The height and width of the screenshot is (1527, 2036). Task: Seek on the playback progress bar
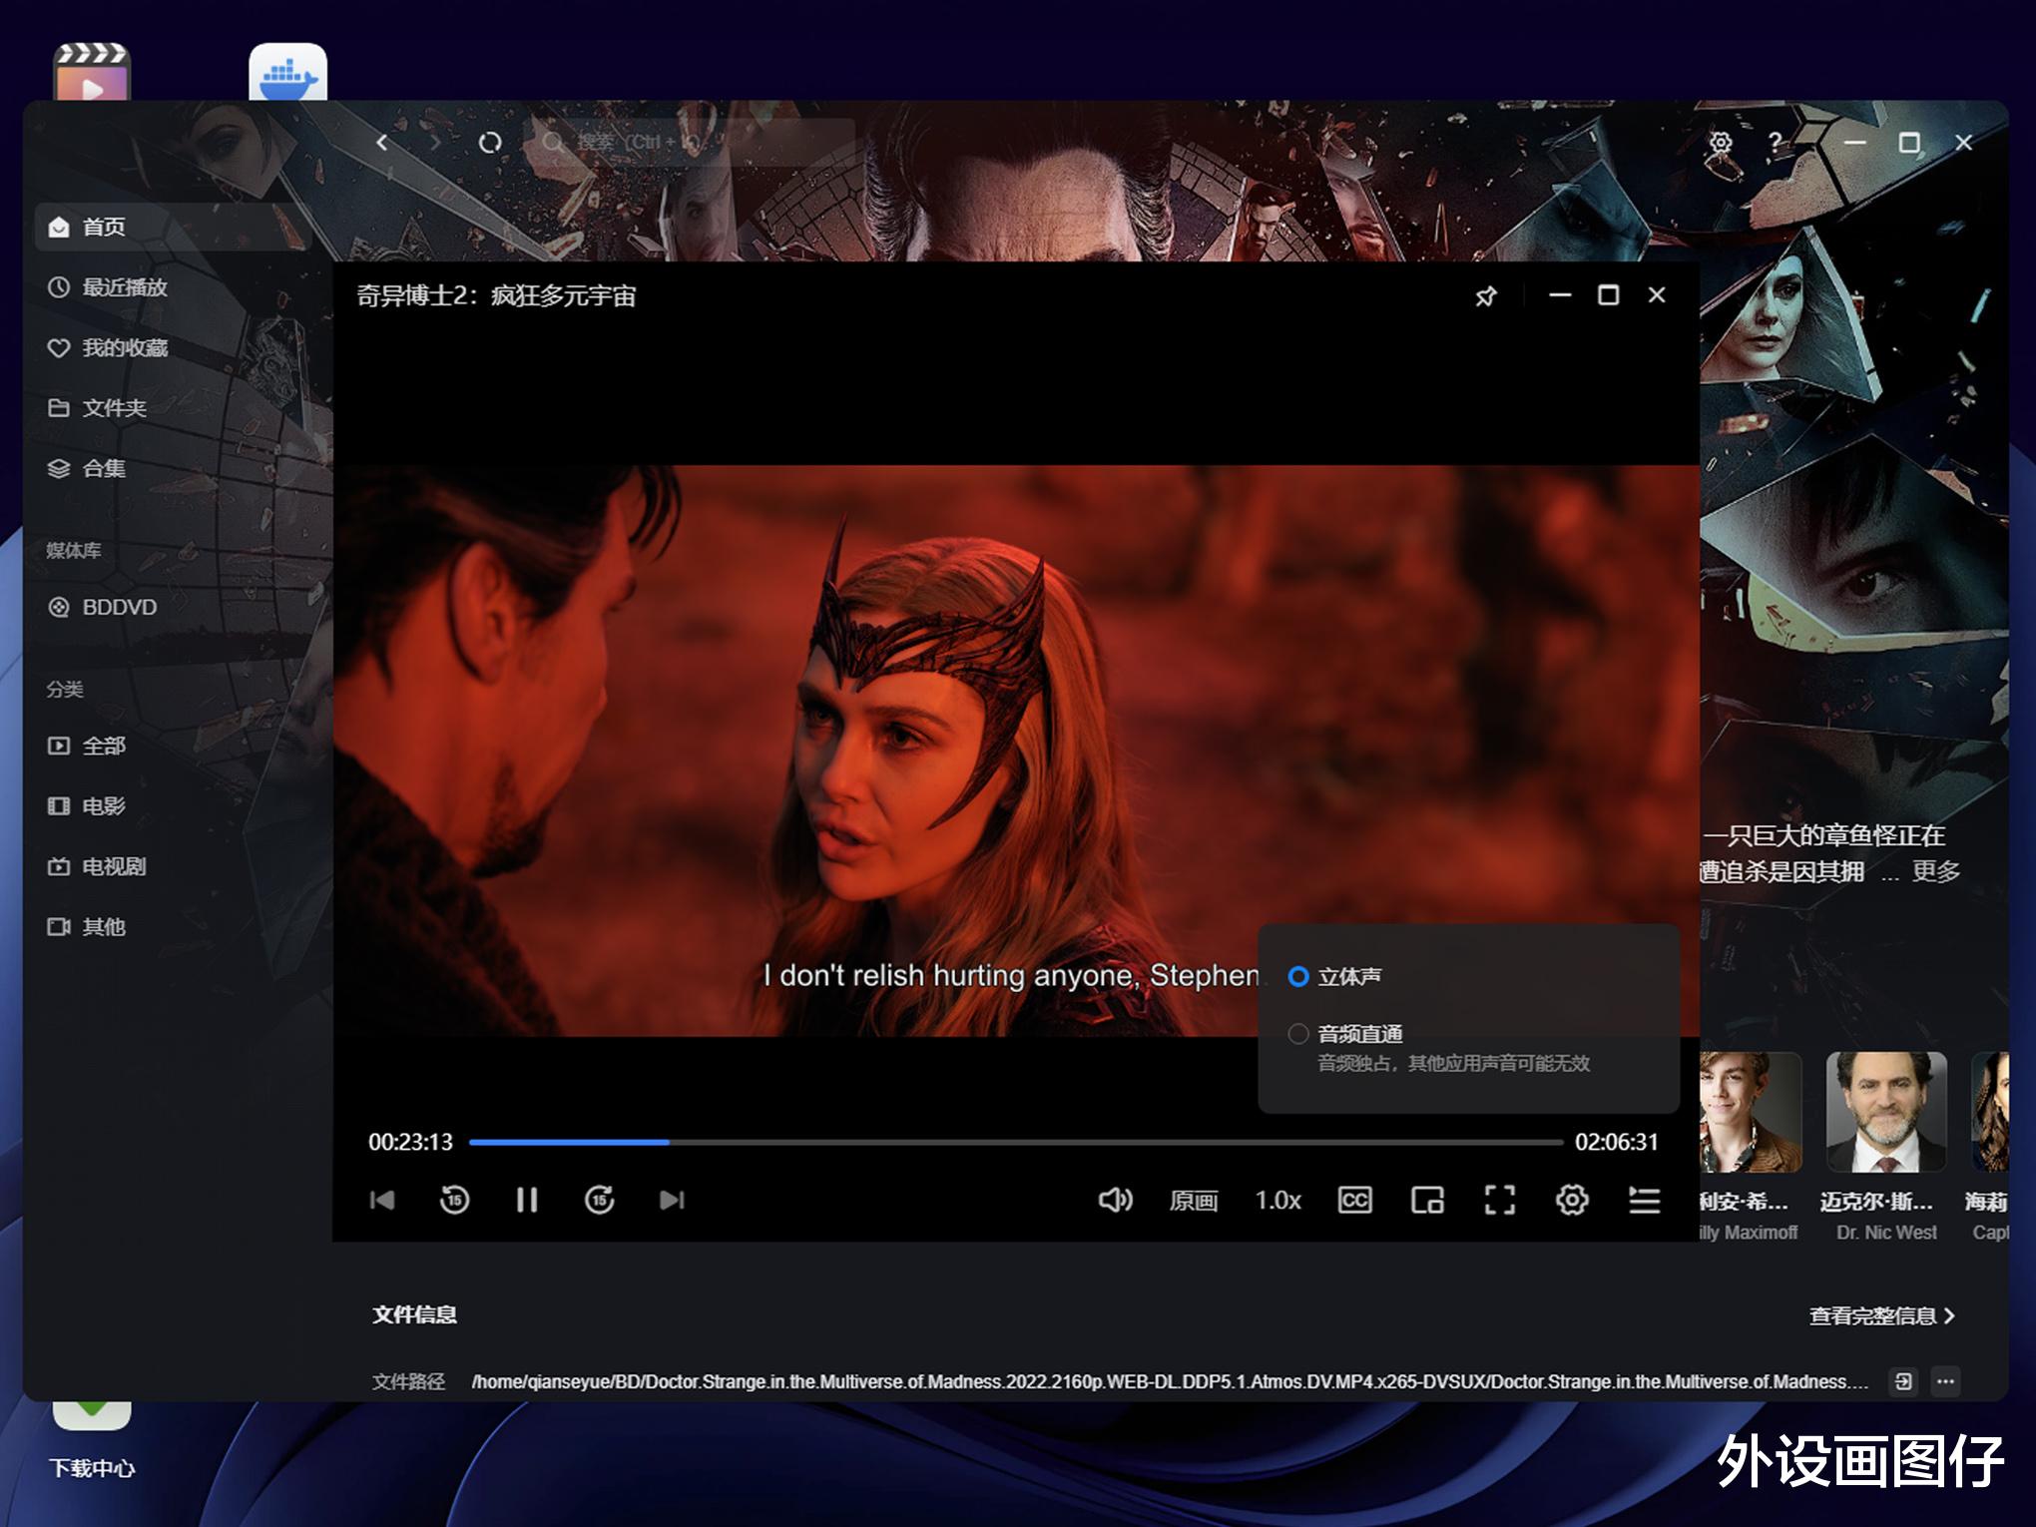tap(1015, 1142)
